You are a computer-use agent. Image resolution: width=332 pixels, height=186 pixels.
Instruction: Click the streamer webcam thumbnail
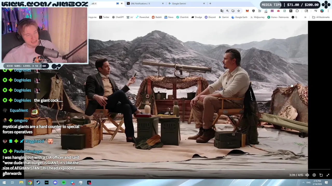[44, 35]
